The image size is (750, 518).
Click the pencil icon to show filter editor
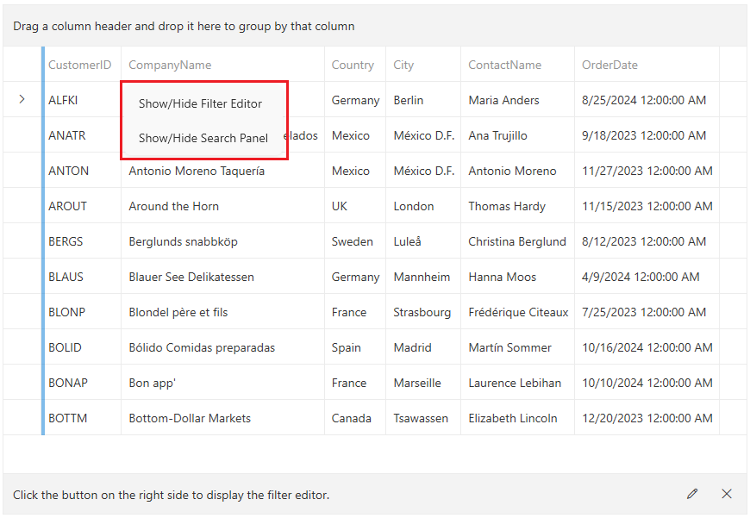pos(692,494)
